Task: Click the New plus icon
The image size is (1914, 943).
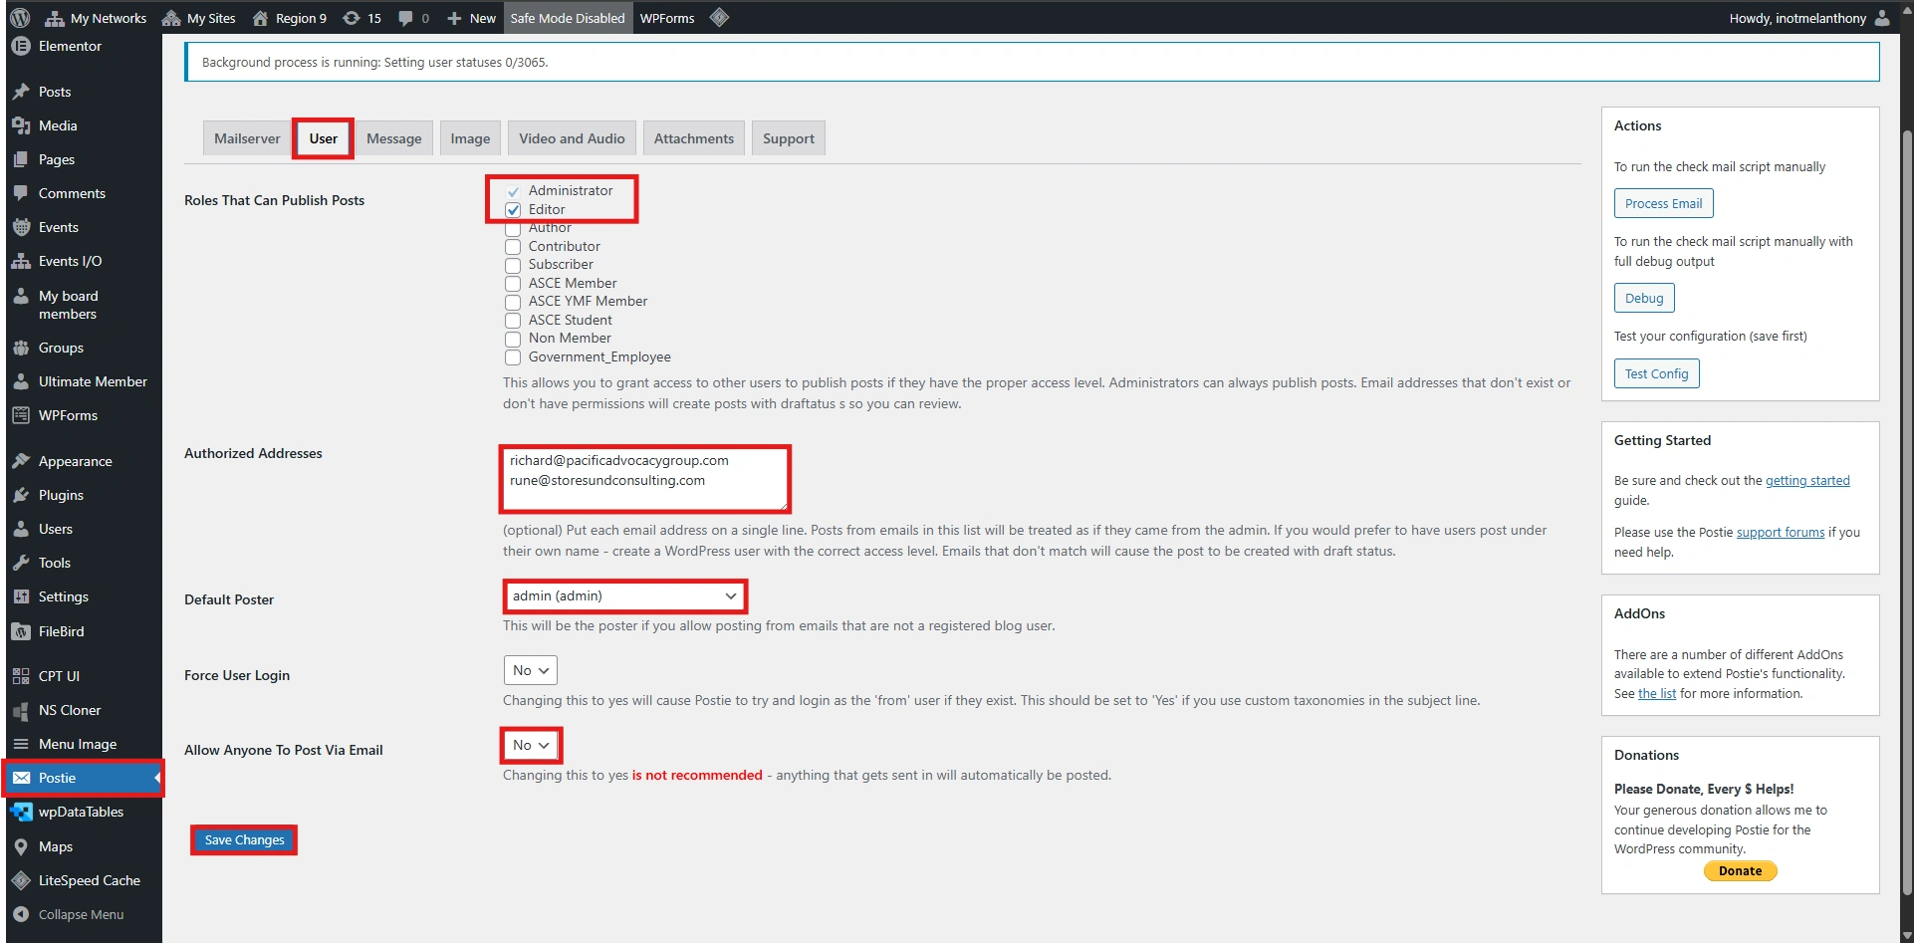Action: pyautogui.click(x=454, y=18)
